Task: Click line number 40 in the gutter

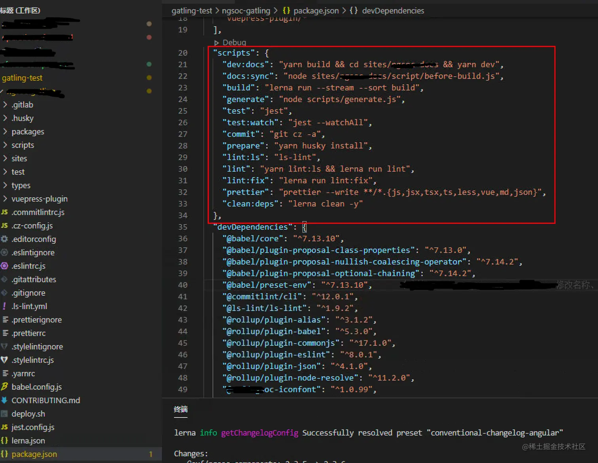Action: click(x=183, y=285)
